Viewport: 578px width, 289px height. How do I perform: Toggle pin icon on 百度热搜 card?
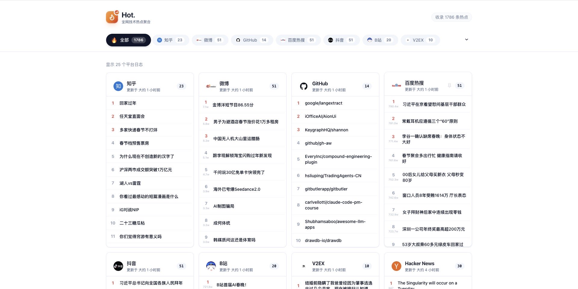point(449,86)
